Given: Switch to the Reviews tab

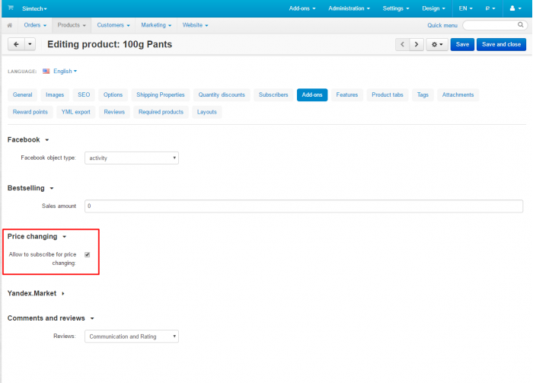Looking at the screenshot, I should click(114, 112).
